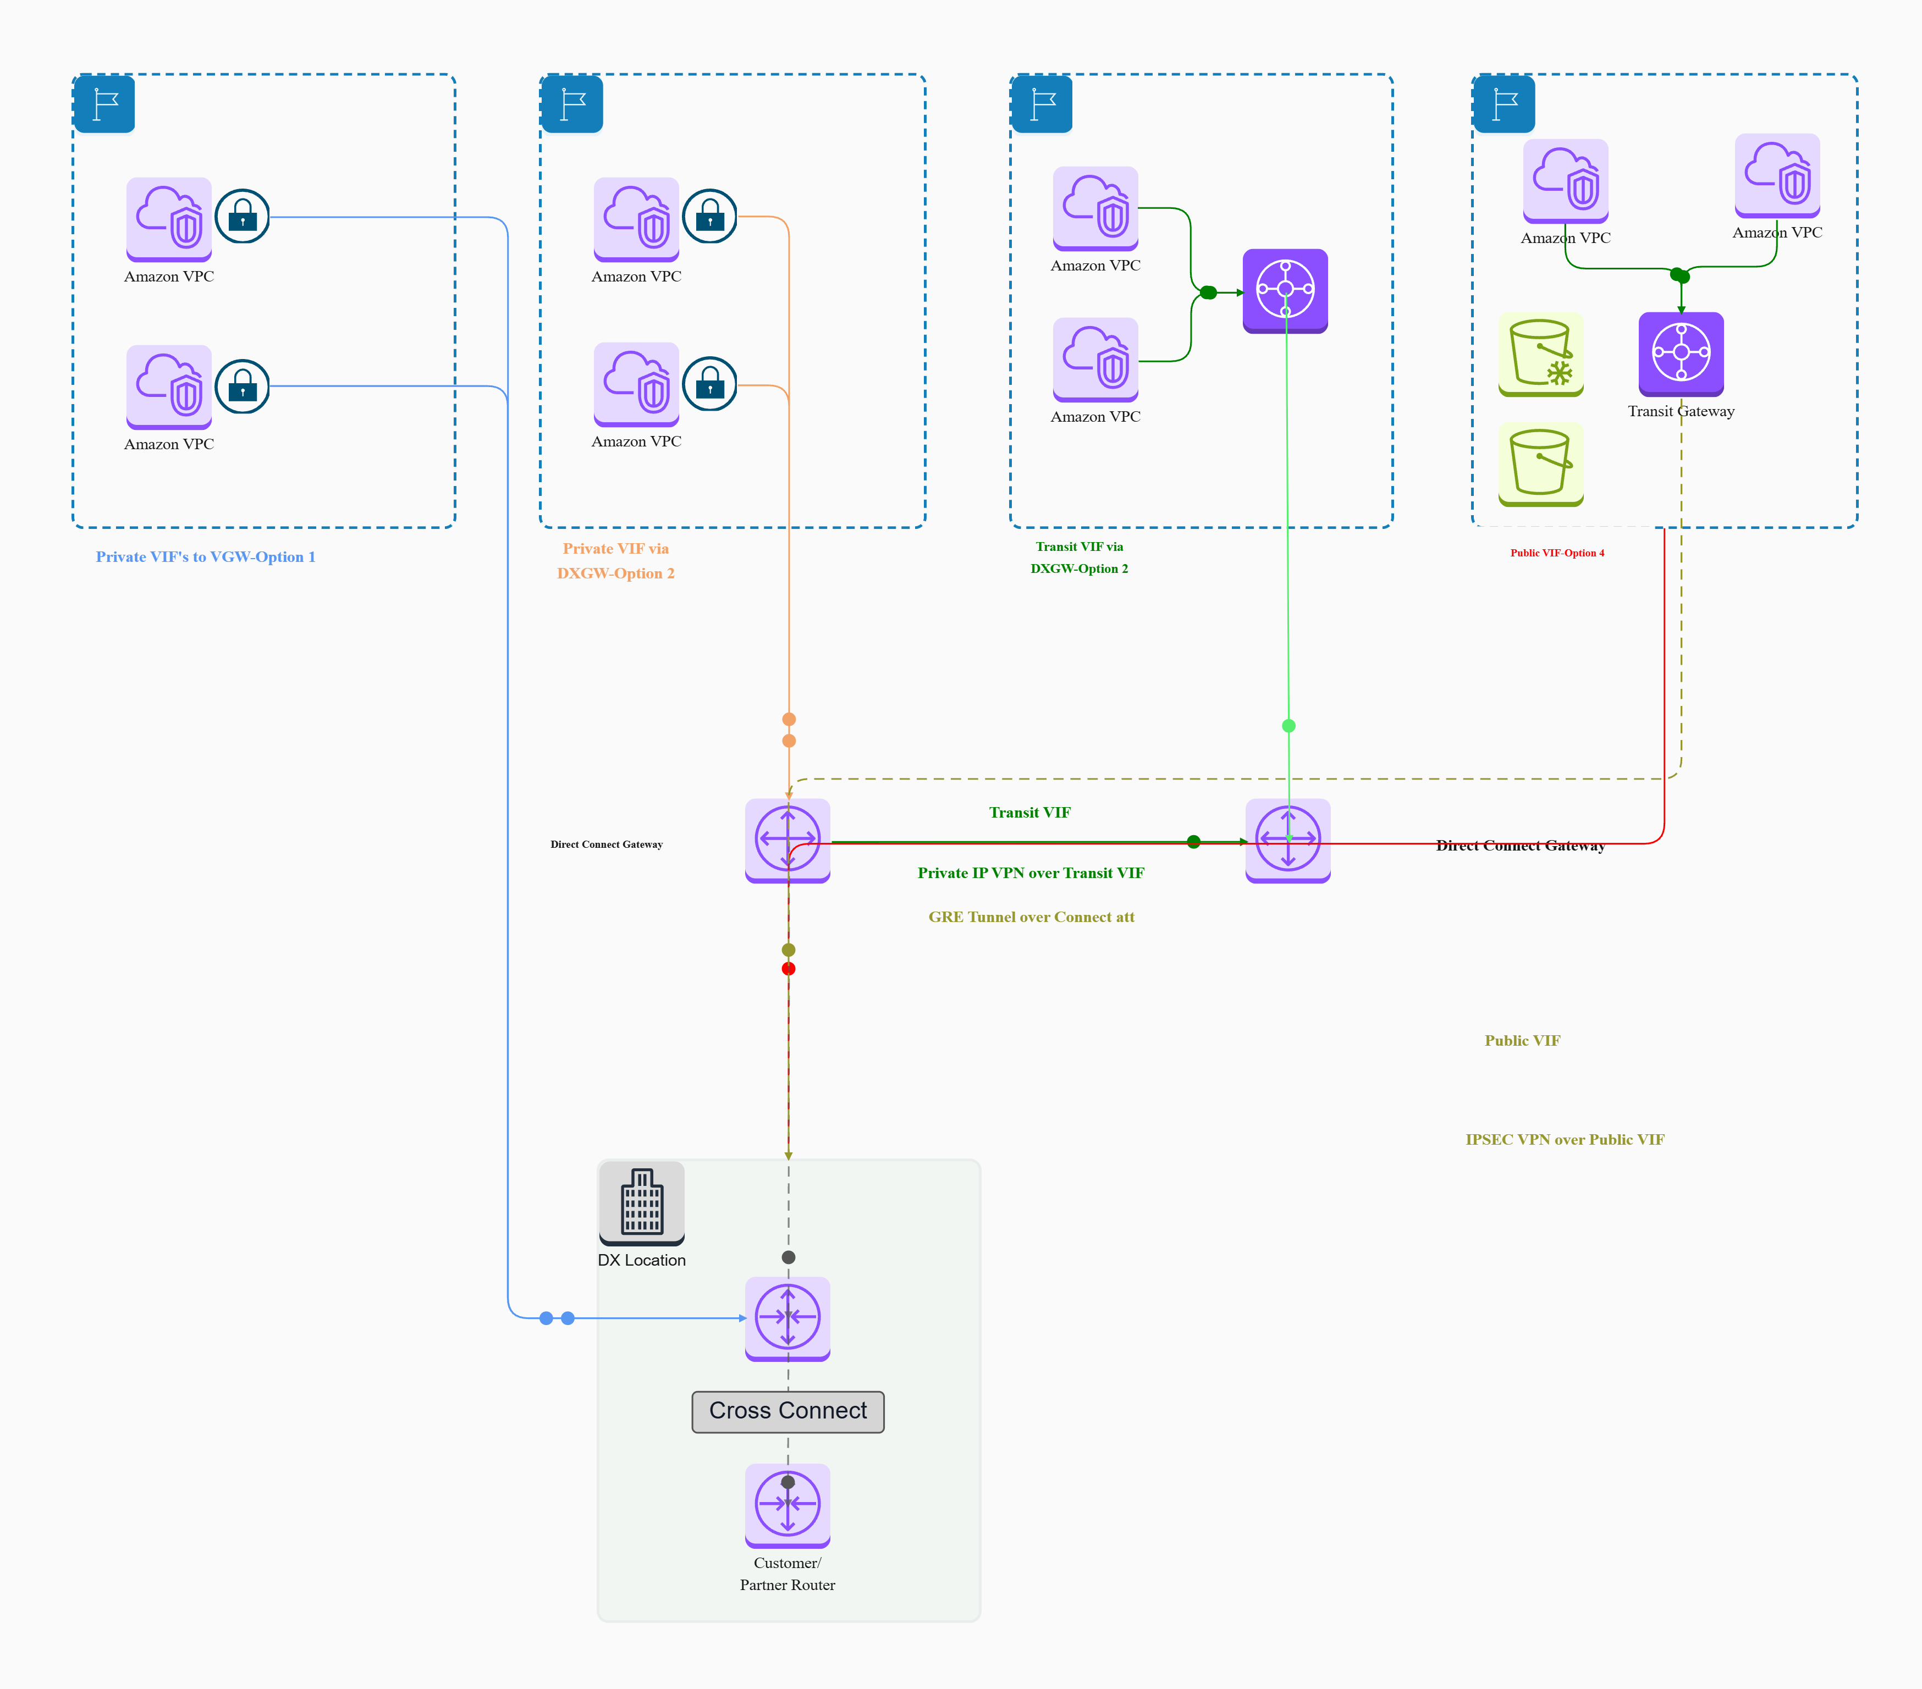Image resolution: width=1922 pixels, height=1689 pixels.
Task: Select upper lock icon in orange Option 2 group
Action: (x=710, y=216)
